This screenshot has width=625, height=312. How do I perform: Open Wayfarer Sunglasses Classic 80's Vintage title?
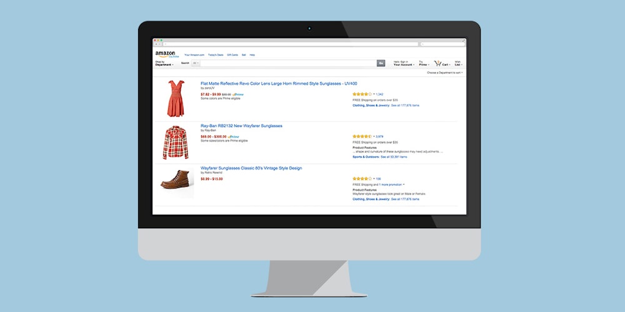(x=251, y=168)
